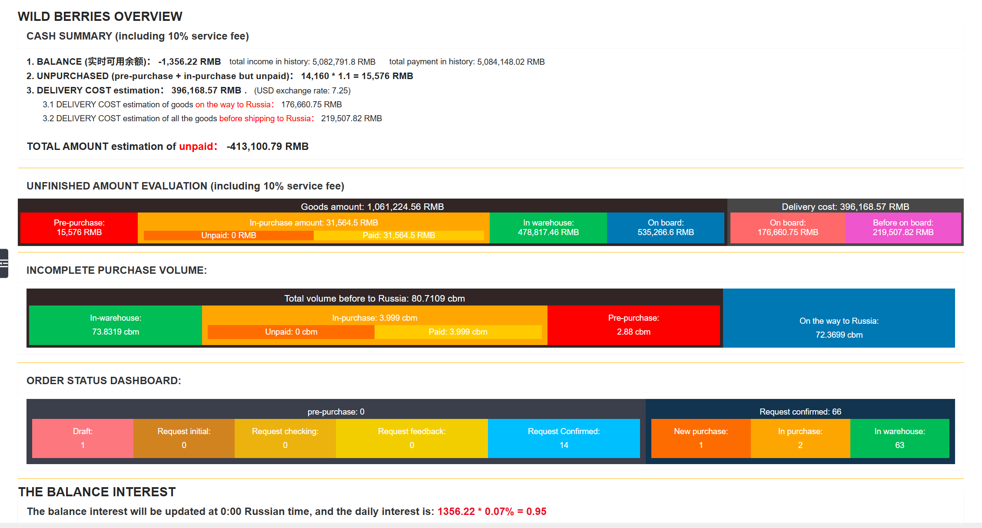Select the Paid: 3.999 cbm bar
This screenshot has width=982, height=528.
tap(458, 332)
